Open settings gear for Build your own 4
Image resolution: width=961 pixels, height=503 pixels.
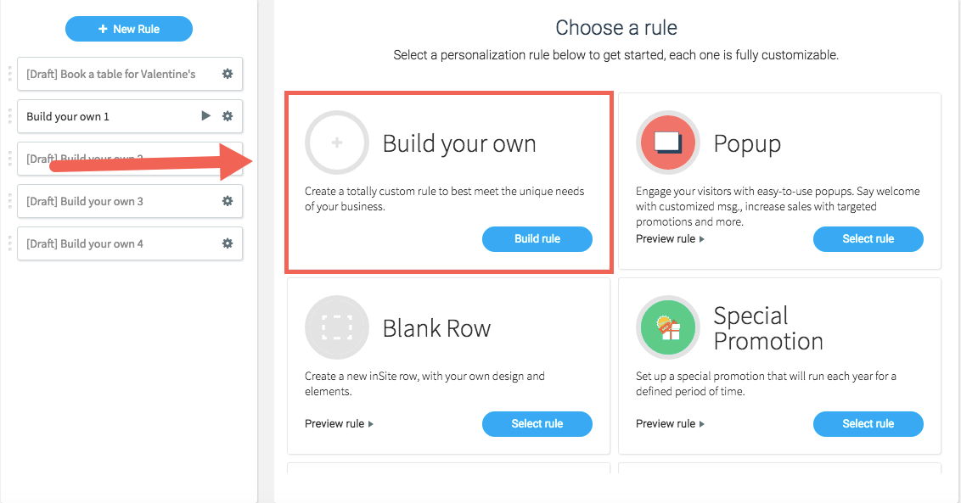[x=228, y=243]
